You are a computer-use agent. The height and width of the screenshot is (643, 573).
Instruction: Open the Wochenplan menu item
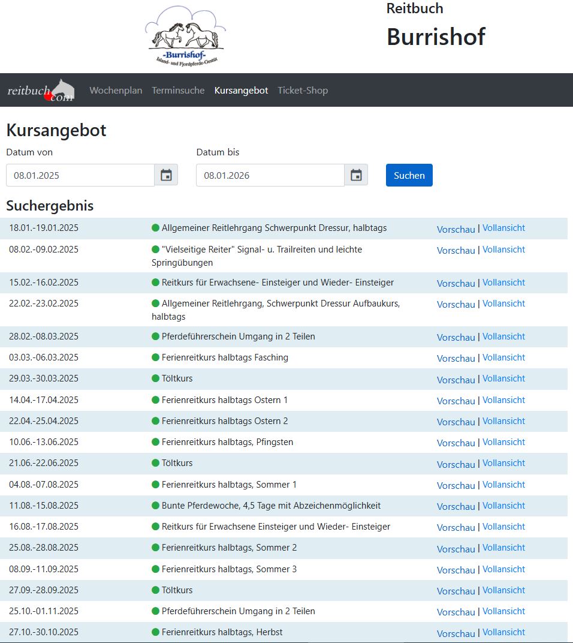(x=116, y=91)
